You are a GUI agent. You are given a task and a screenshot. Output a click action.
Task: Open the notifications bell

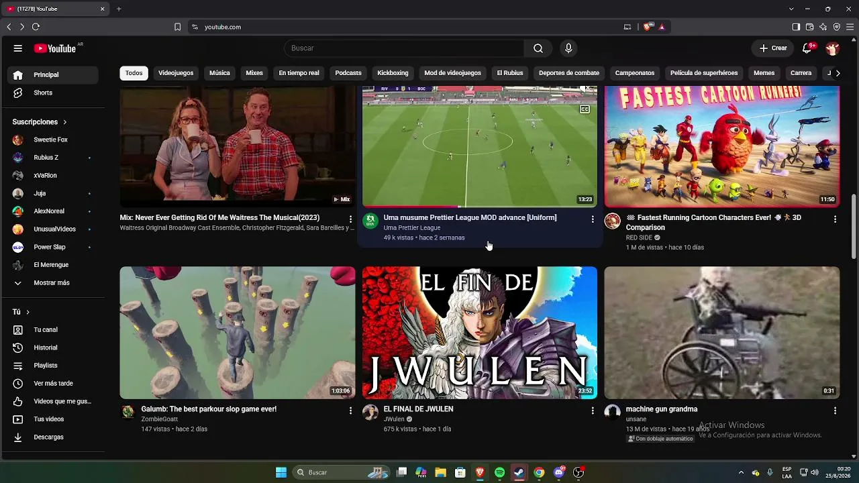click(x=807, y=48)
